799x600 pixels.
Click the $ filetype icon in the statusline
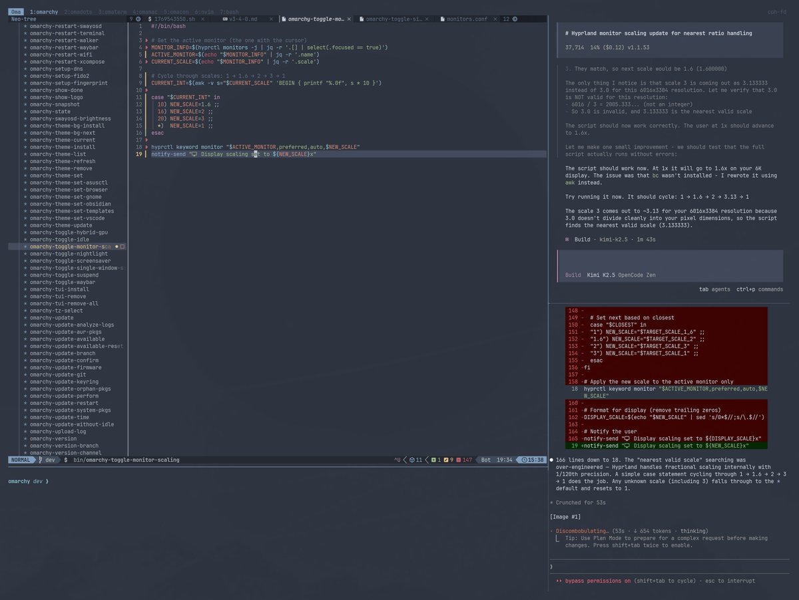(66, 460)
